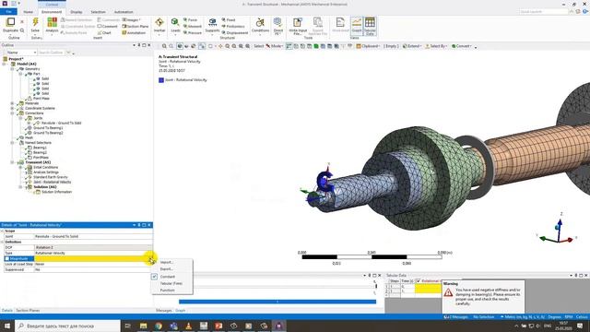Switch to the Selection ribbon tab
Image resolution: width=590 pixels, height=332 pixels.
(x=99, y=12)
